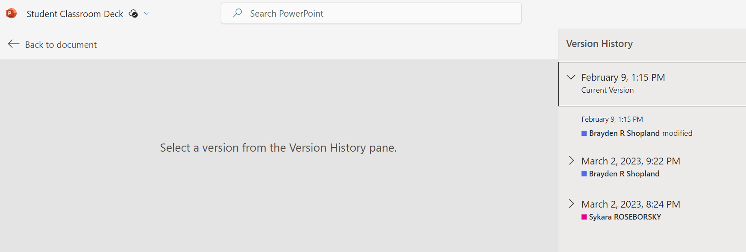Click the search magnifier icon
Image resolution: width=746 pixels, height=252 pixels.
pyautogui.click(x=238, y=13)
